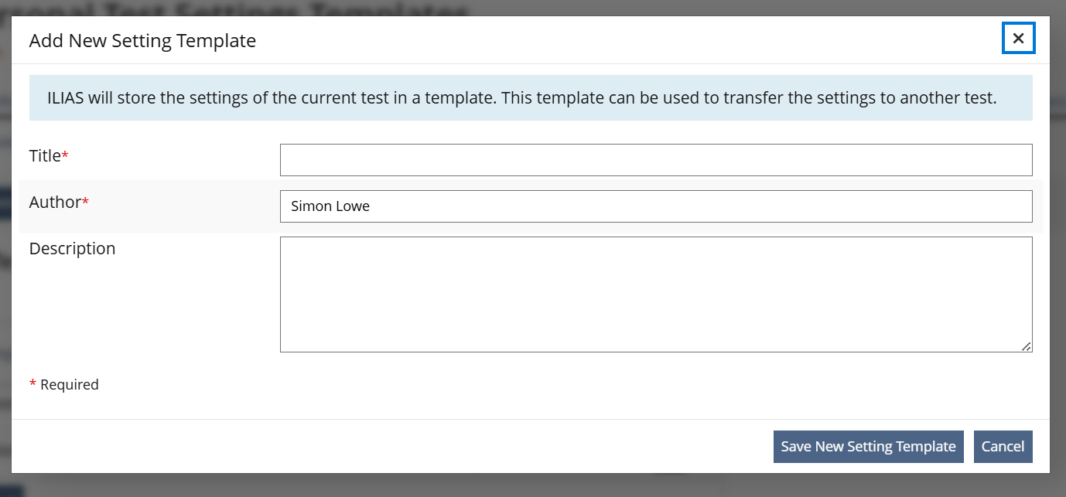This screenshot has height=497, width=1066.
Task: Cancel the new setting template dialog
Action: pyautogui.click(x=1003, y=447)
